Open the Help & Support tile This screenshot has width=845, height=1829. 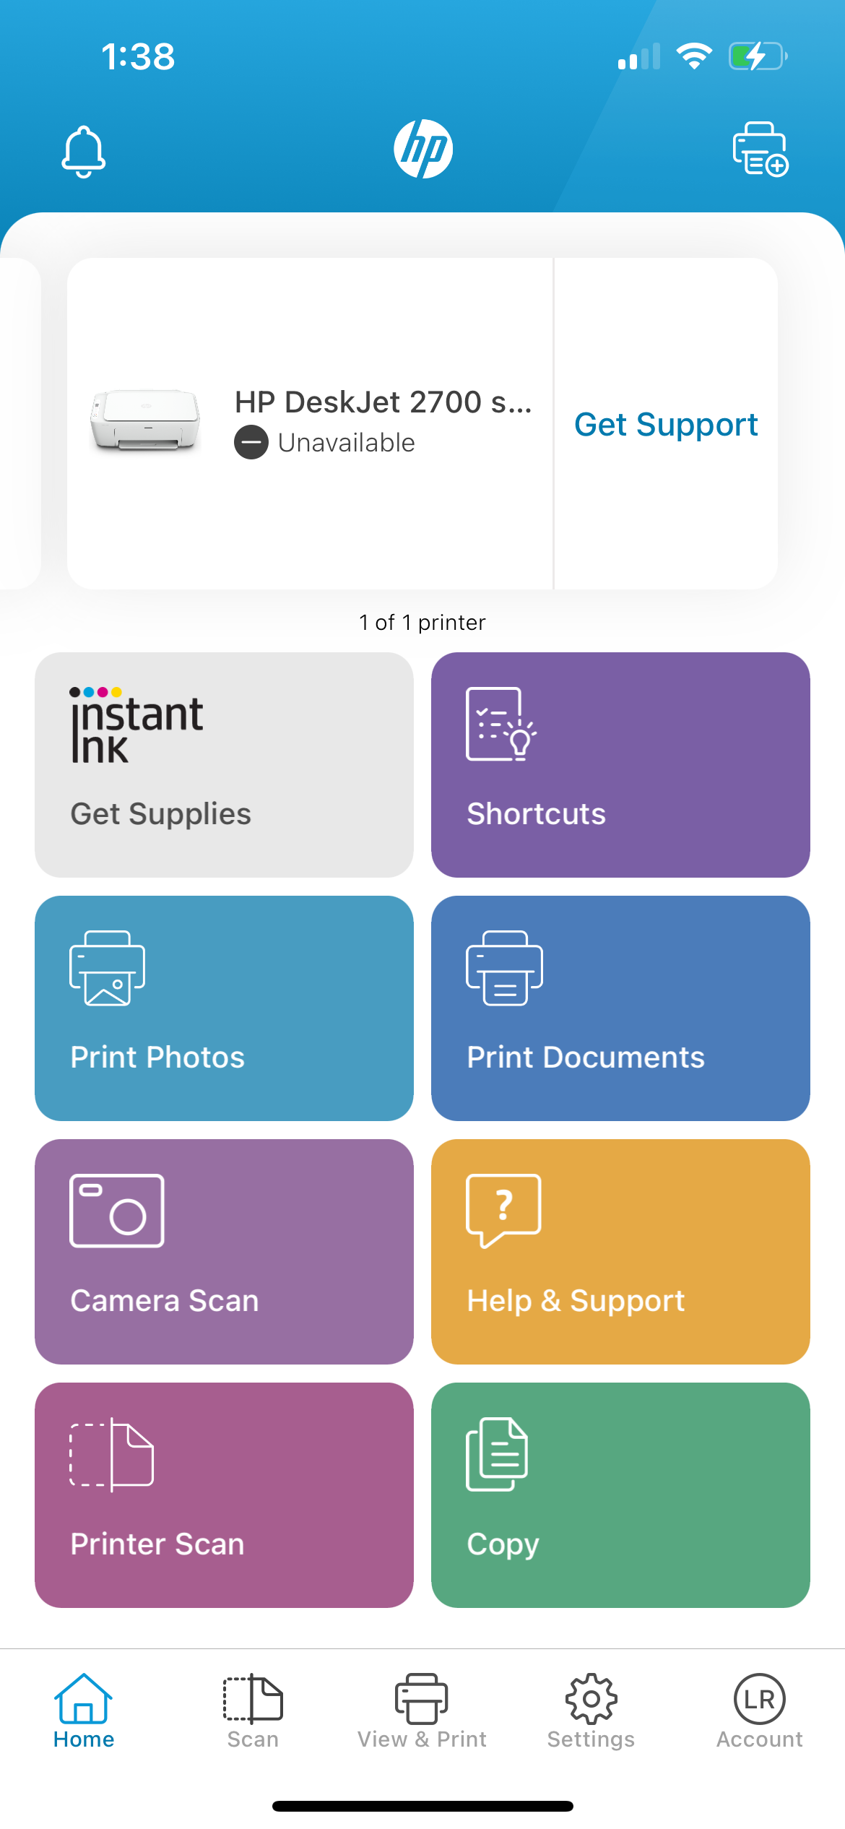(620, 1251)
